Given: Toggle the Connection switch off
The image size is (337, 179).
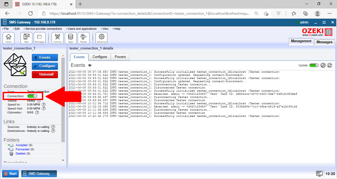Looking at the screenshot, I should click(32, 96).
